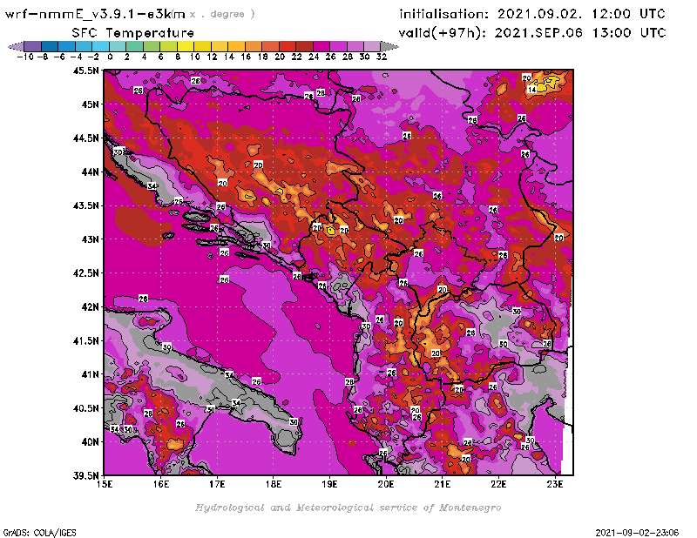
Task: Click the lavender 30 to 32 legend swatch
Action: [372, 46]
